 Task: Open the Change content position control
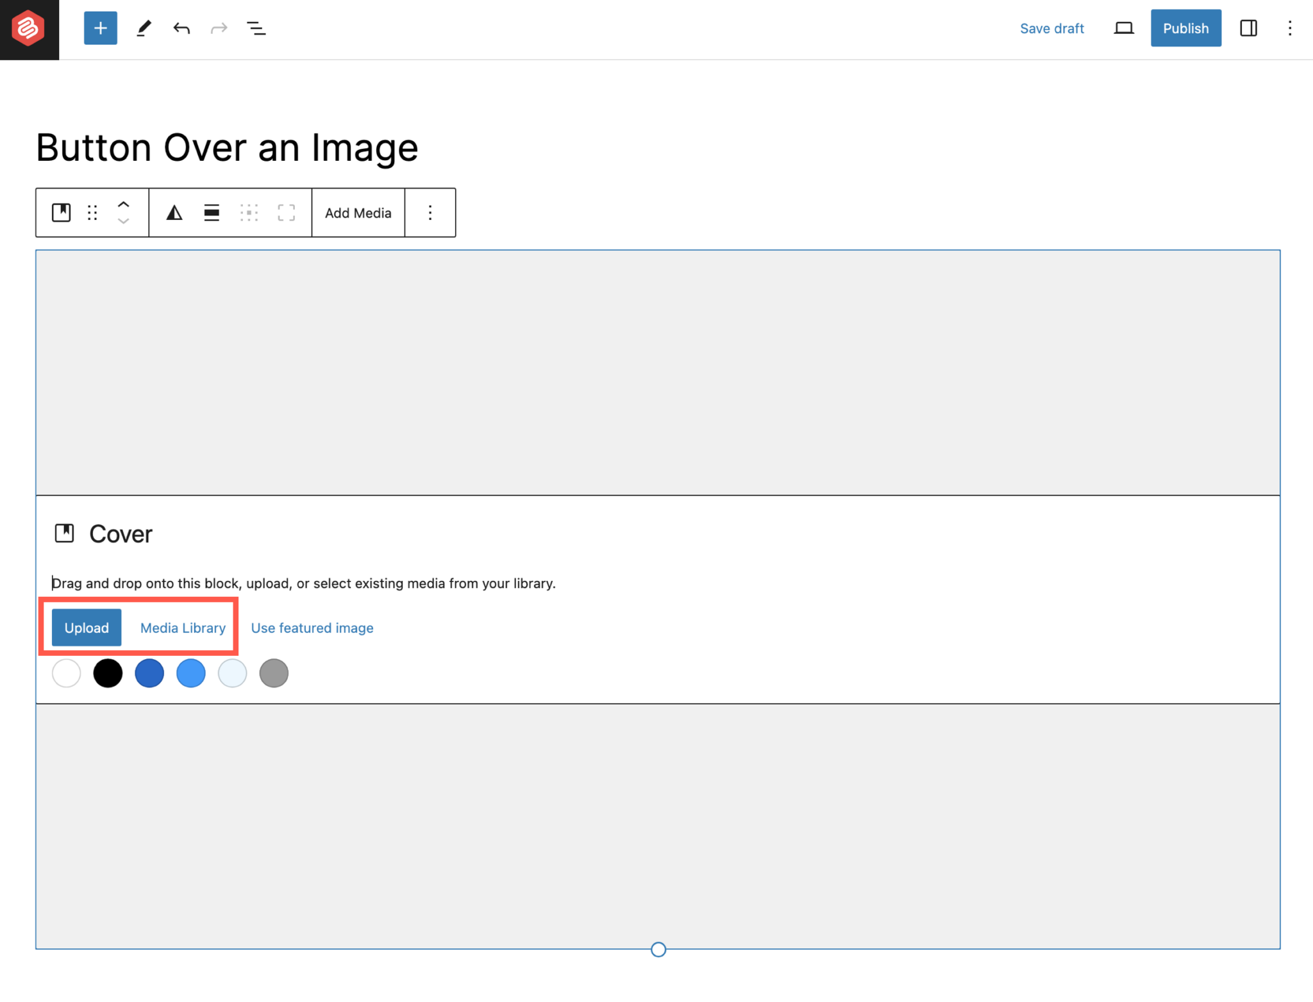coord(249,212)
